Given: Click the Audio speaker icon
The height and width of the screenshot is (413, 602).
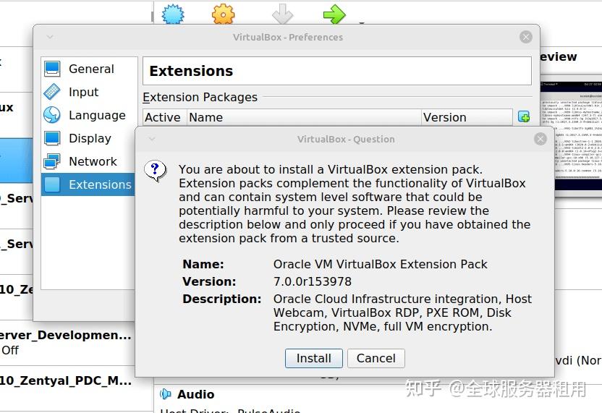Looking at the screenshot, I should point(166,393).
